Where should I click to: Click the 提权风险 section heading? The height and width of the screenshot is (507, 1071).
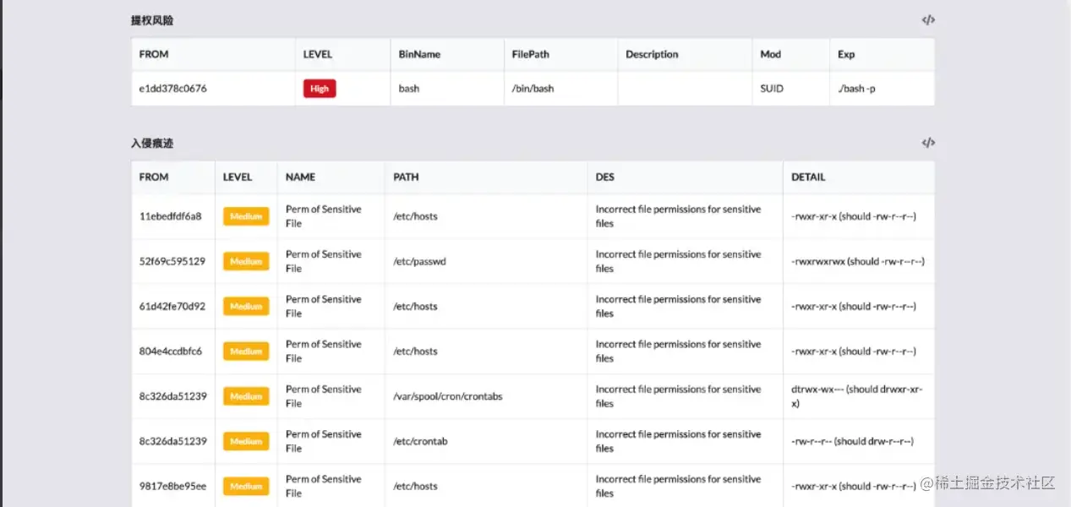[x=152, y=20]
